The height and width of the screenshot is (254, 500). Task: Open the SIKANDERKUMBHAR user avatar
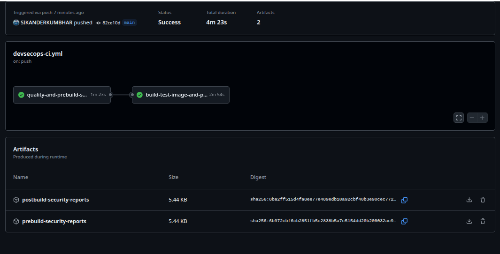click(16, 22)
